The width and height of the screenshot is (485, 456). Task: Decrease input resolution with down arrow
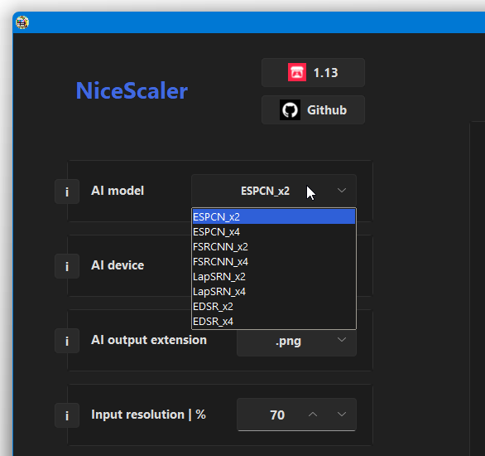342,415
